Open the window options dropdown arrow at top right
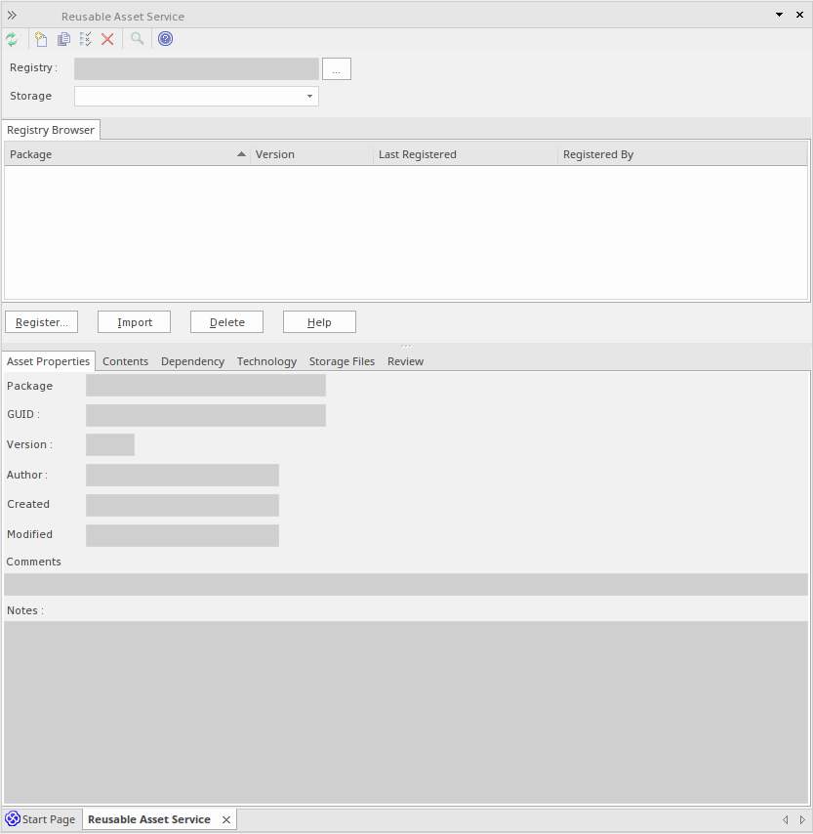 (779, 16)
